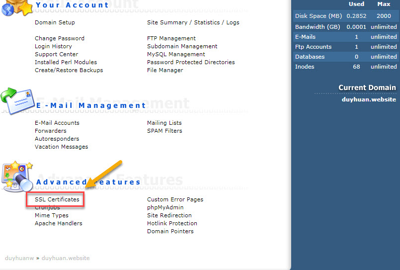Image resolution: width=400 pixels, height=270 pixels.
Task: Open Hotlink Protection settings
Action: point(172,223)
